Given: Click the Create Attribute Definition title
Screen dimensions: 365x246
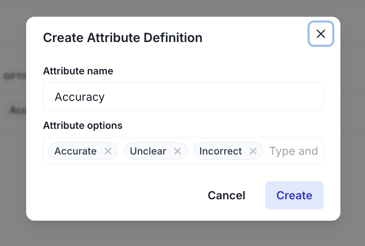Looking at the screenshot, I should click(x=122, y=37).
